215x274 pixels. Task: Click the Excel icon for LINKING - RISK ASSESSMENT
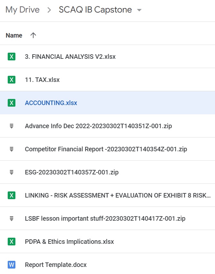(x=12, y=195)
